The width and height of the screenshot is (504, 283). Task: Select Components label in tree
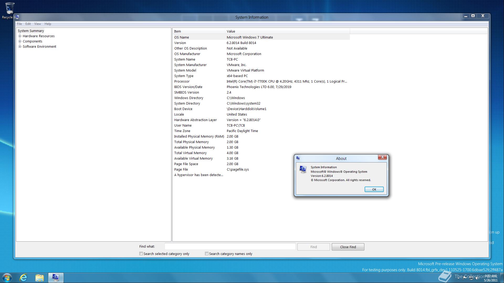[33, 41]
